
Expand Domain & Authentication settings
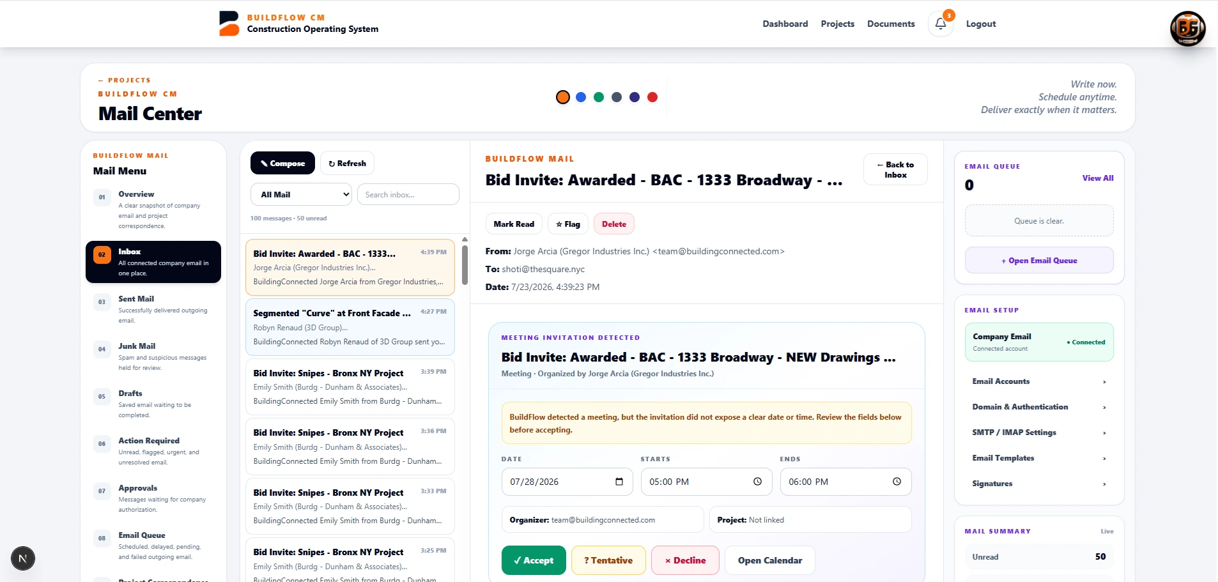1039,407
